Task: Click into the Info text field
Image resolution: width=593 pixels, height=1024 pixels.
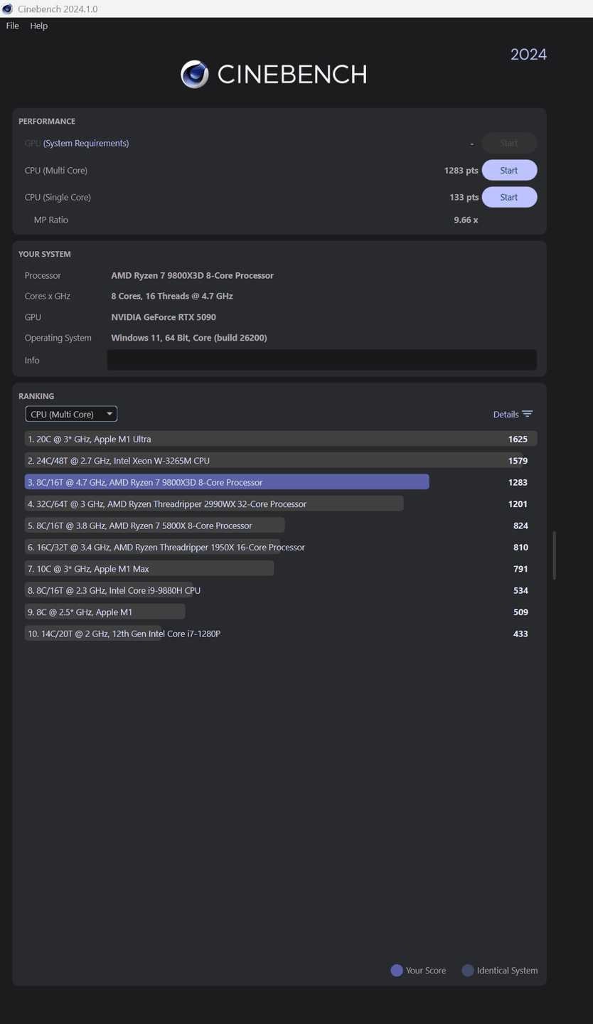Action: click(x=322, y=360)
